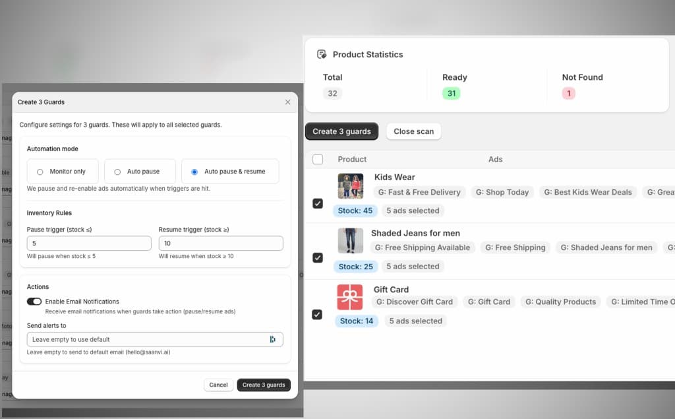Close the Create 3 Guards dialog
Viewport: 675px width, 419px height.
click(287, 102)
